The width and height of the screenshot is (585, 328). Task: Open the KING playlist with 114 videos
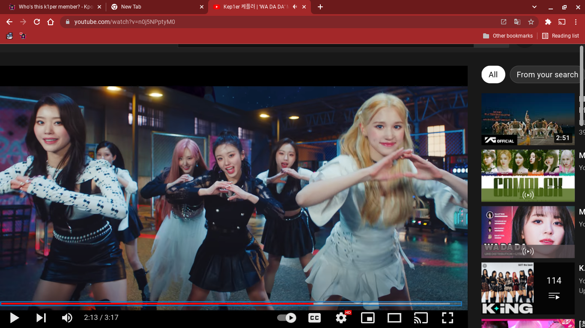pos(528,288)
